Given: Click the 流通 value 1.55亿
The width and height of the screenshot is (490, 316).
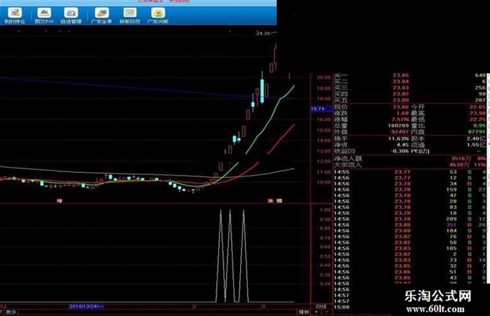Looking at the screenshot, I should [x=477, y=145].
